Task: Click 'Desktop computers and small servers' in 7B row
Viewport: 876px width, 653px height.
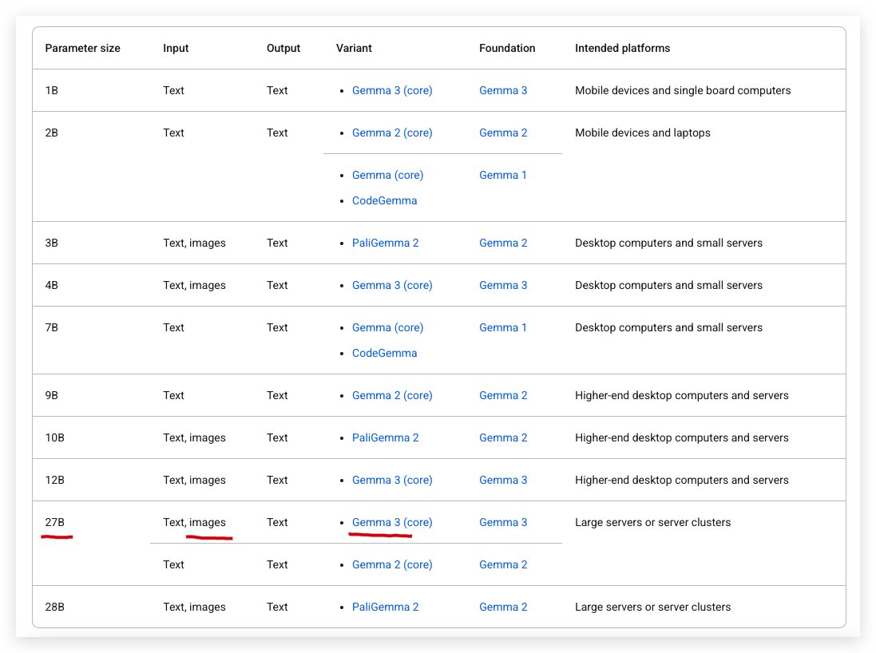Action: pyautogui.click(x=668, y=328)
